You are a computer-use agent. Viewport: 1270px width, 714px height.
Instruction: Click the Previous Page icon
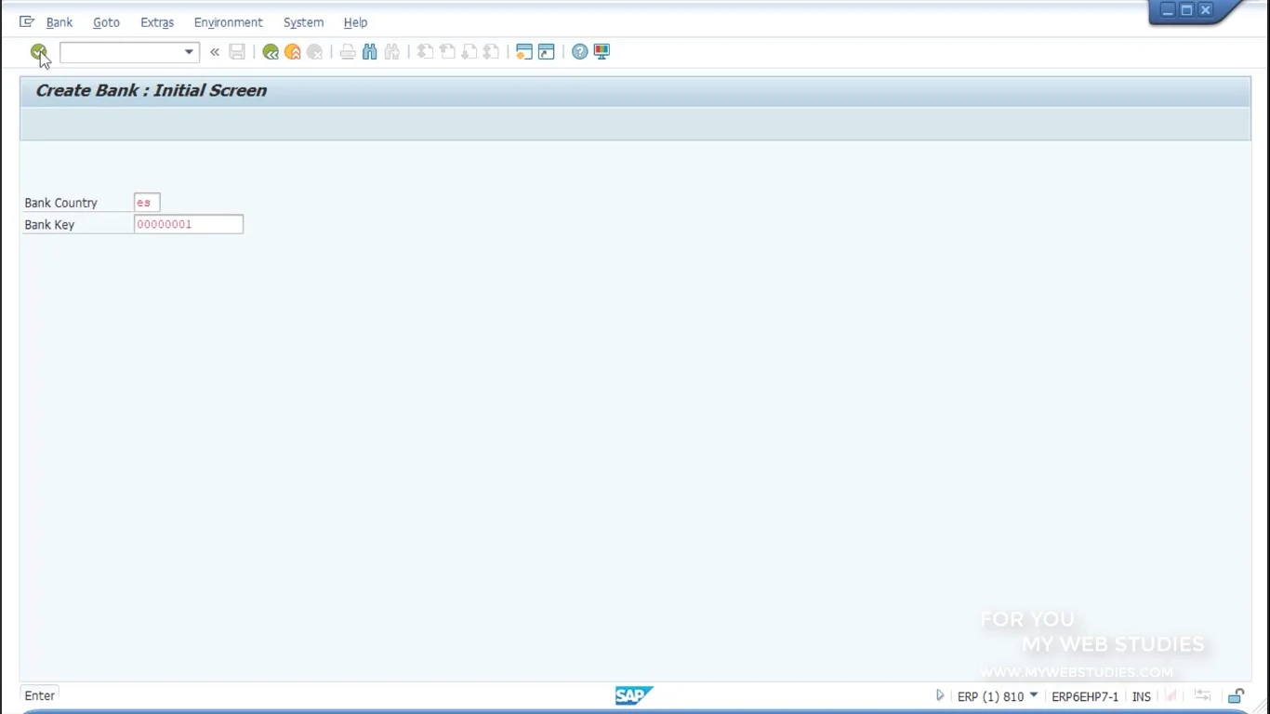[x=447, y=52]
